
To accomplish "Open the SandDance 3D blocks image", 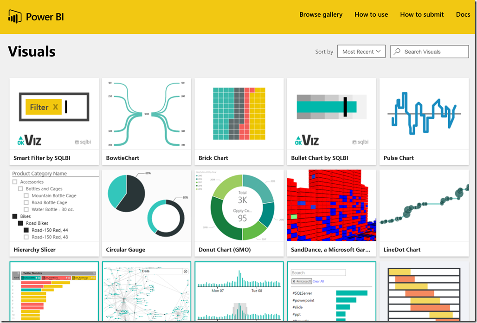I will [x=332, y=206].
